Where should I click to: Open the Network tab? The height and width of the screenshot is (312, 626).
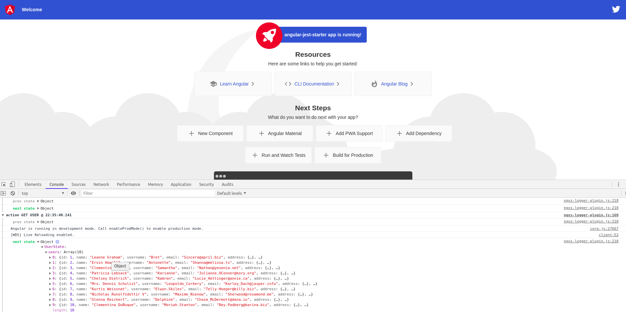click(101, 185)
